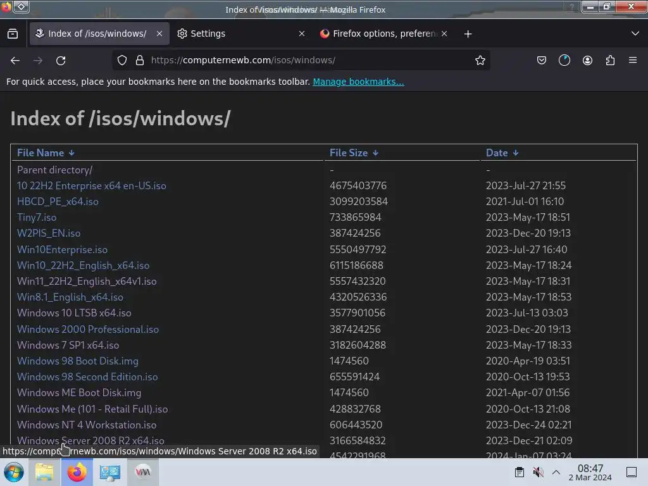Open the virtual machine manager taskbar icon
Screen dimensions: 648x486
pyautogui.click(x=143, y=472)
